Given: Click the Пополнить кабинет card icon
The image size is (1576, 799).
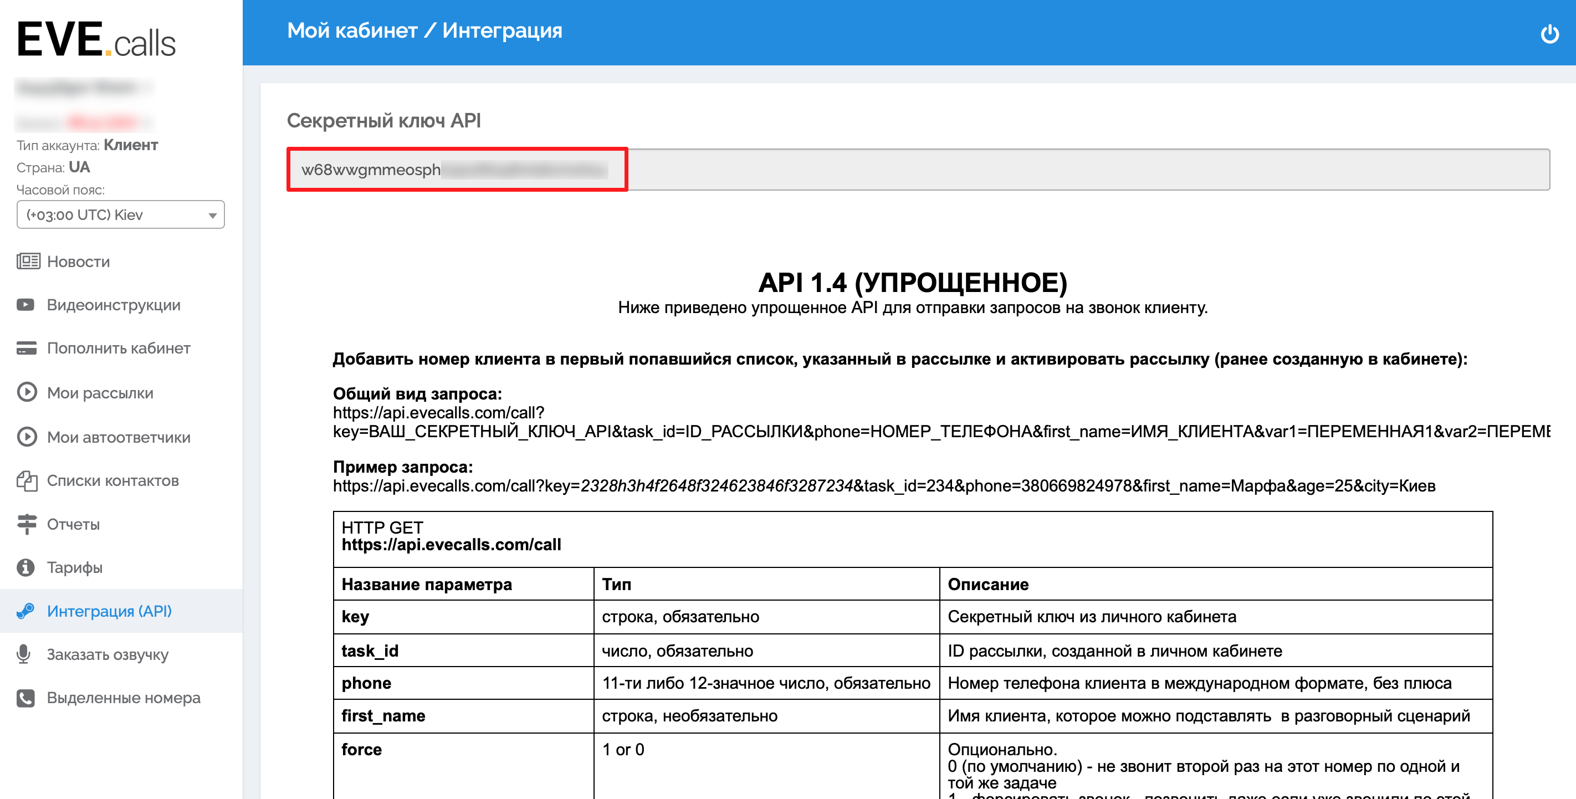Looking at the screenshot, I should pyautogui.click(x=26, y=348).
